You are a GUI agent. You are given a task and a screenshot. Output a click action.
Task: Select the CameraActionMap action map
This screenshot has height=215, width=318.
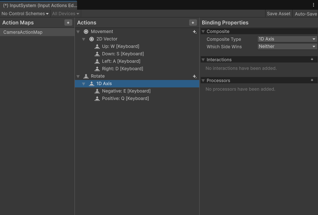coord(23,32)
